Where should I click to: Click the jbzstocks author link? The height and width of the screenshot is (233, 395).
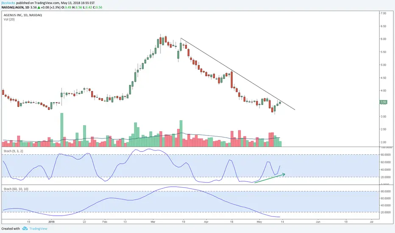[x=8, y=3]
